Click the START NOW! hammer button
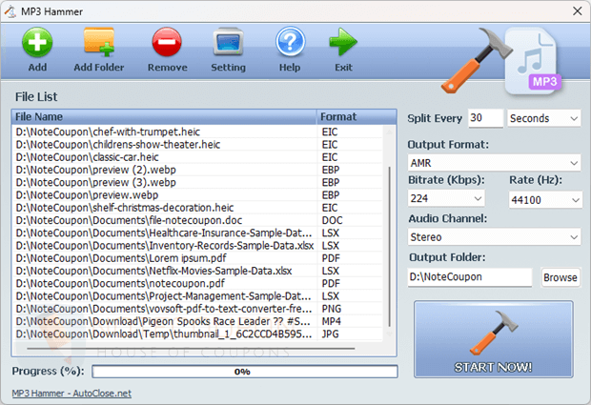 click(x=494, y=339)
